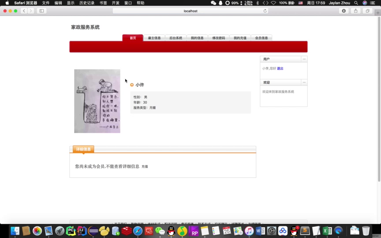
Task: Open the 开发 menu
Action: (x=116, y=3)
